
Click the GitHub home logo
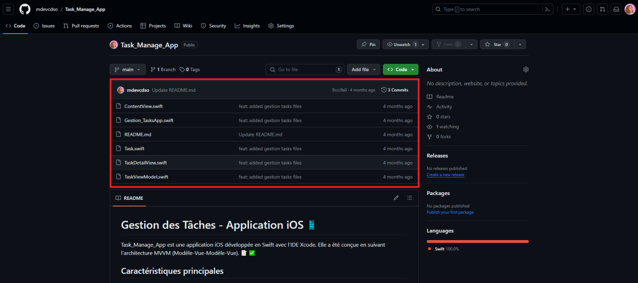pos(25,9)
